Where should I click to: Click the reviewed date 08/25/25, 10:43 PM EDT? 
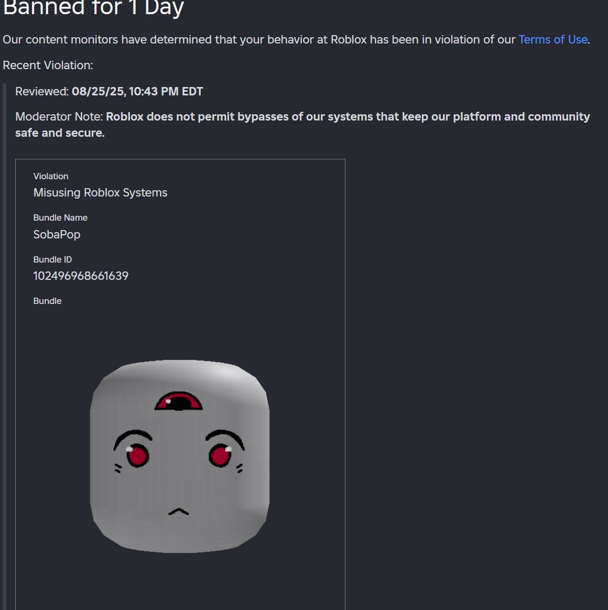[x=137, y=91]
